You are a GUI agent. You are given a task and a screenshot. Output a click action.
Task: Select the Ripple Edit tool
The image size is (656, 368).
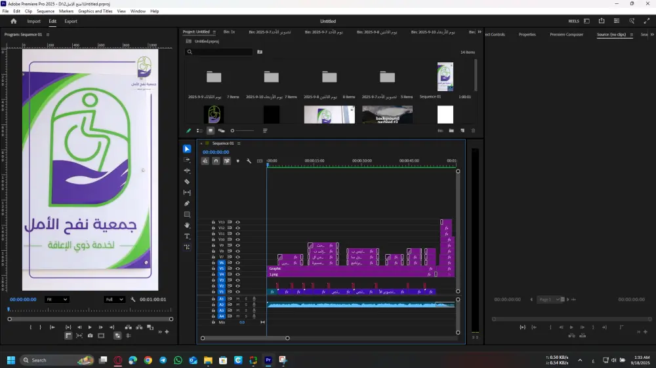coord(187,170)
